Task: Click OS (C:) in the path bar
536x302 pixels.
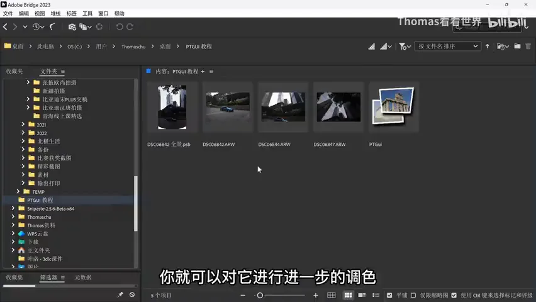Action: point(74,47)
